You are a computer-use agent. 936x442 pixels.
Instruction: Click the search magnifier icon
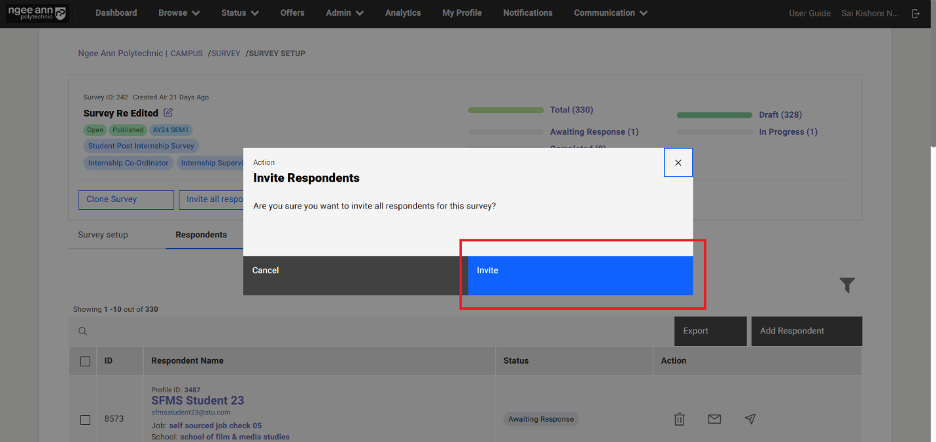(x=83, y=331)
